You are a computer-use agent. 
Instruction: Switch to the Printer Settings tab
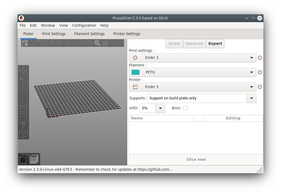126,34
